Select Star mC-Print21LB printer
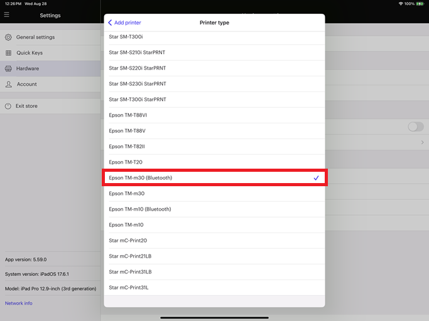429x321 pixels. [x=215, y=256]
